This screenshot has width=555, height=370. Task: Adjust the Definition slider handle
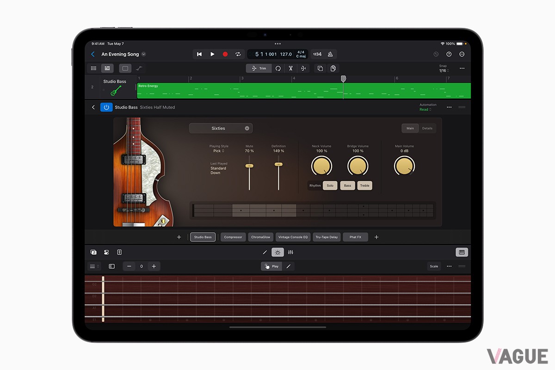[278, 164]
